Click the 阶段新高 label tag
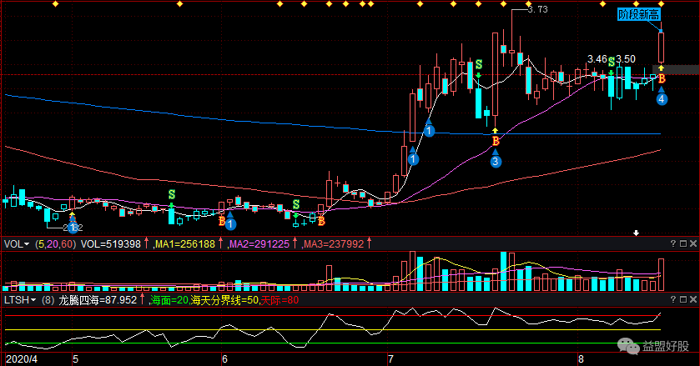The width and height of the screenshot is (700, 366). [x=637, y=14]
